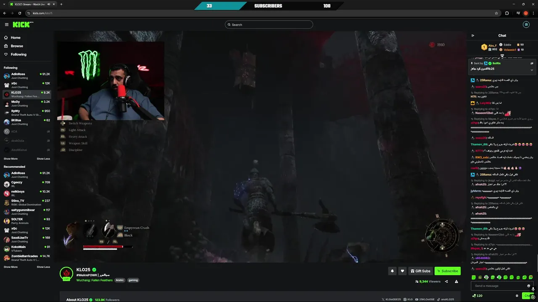
Task: Click the Kick search box
Action: tap(269, 25)
